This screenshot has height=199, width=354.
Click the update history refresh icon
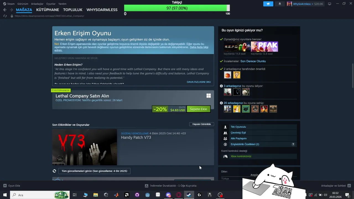[x=54, y=171]
